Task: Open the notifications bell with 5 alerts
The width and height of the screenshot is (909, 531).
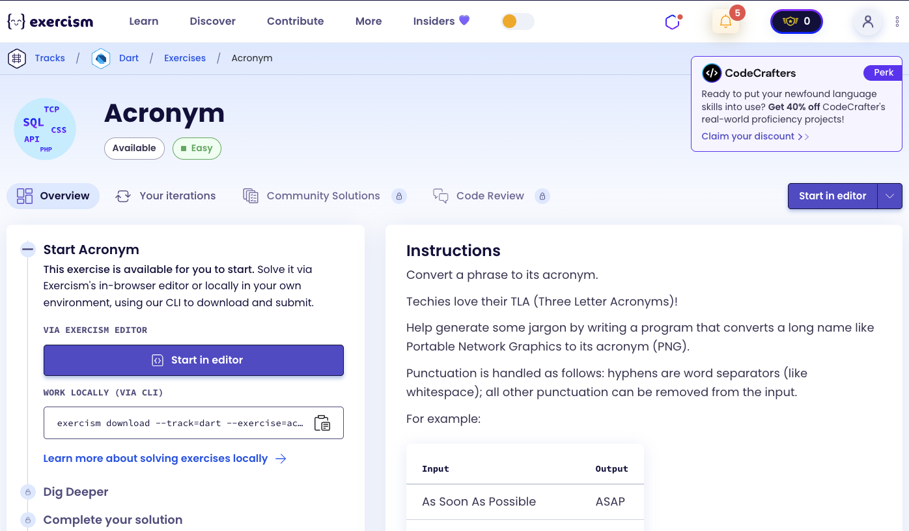Action: (725, 20)
